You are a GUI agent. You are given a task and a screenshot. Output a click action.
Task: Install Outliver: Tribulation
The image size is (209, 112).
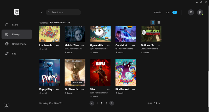pyautogui.click(x=145, y=52)
